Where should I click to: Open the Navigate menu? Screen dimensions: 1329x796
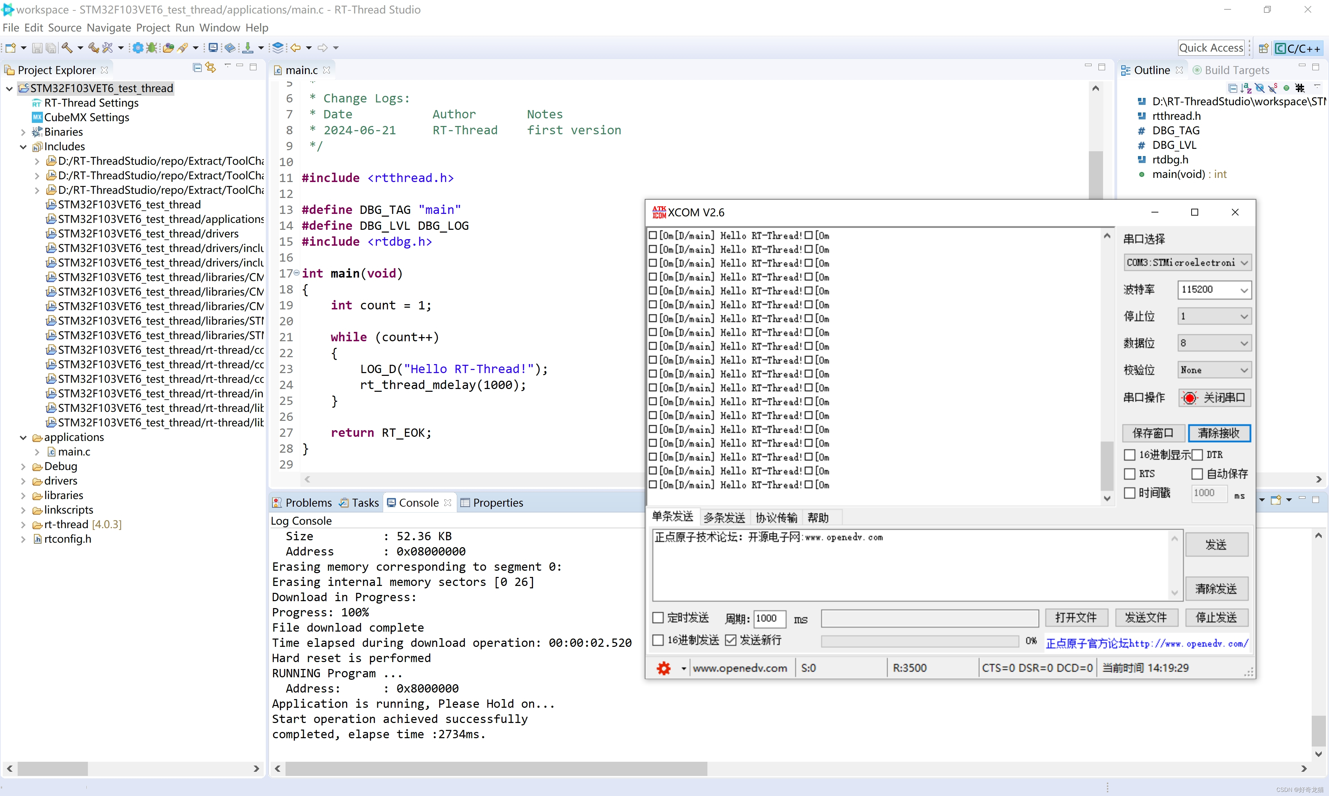[109, 28]
